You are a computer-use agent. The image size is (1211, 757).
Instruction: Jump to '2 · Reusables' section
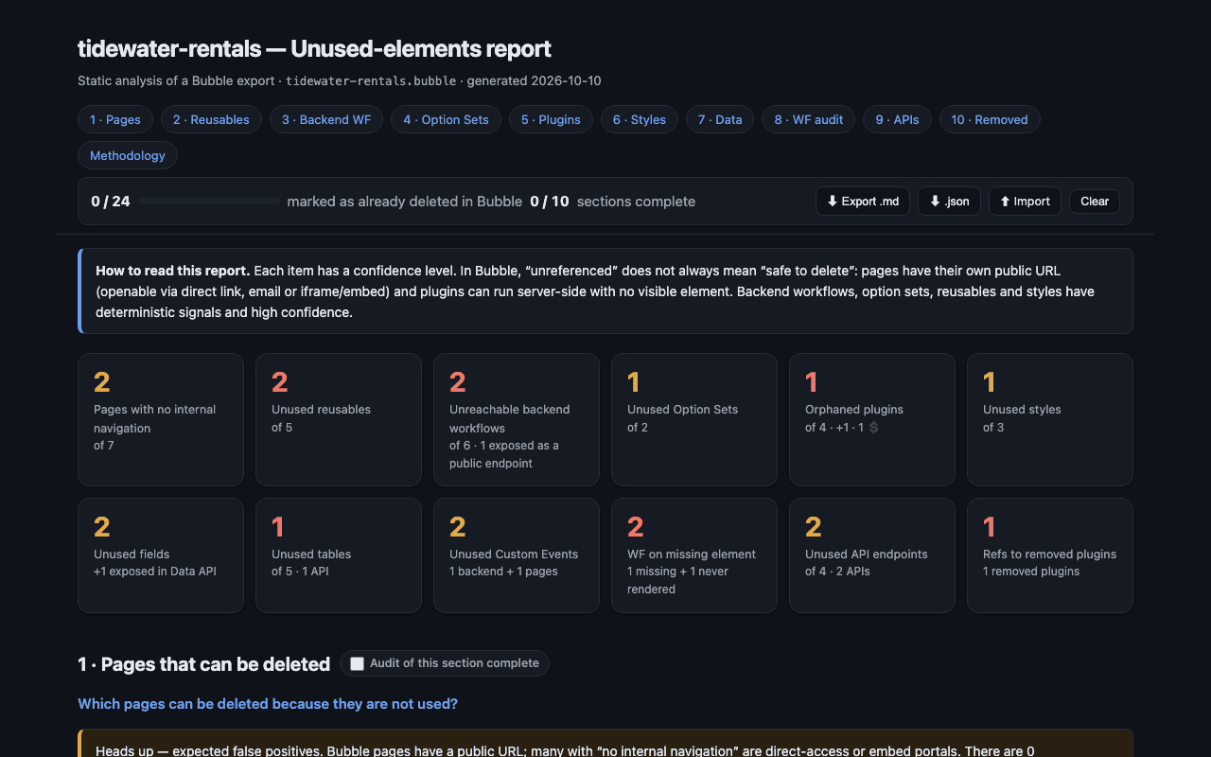pos(211,119)
